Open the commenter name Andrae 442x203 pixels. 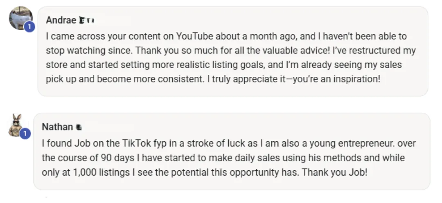pyautogui.click(x=61, y=20)
